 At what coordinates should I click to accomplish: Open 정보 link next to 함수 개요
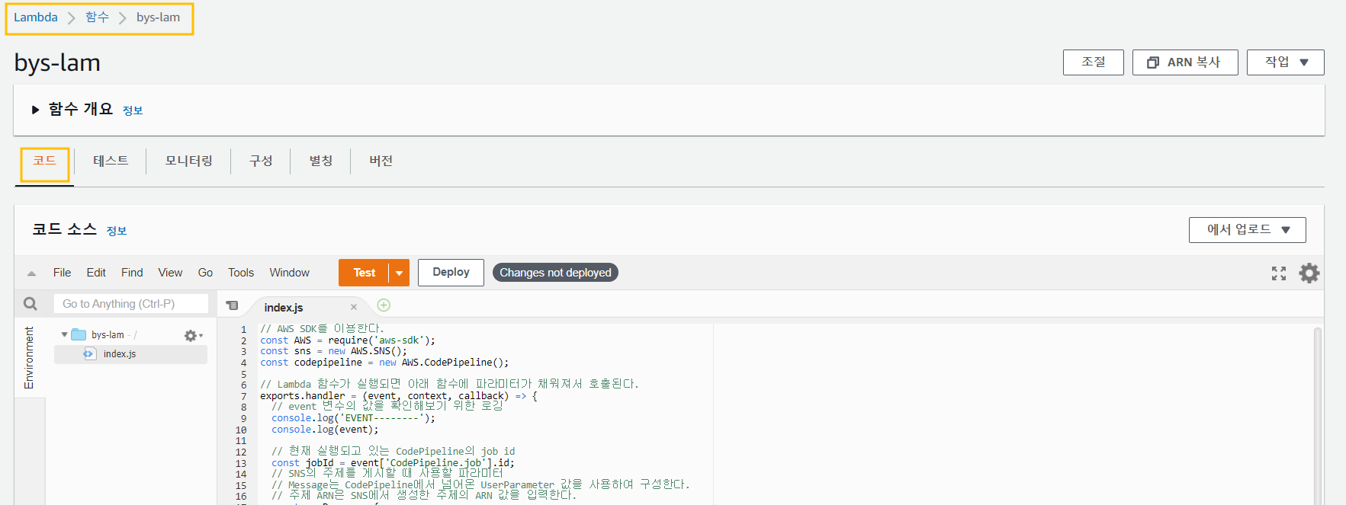(x=133, y=110)
